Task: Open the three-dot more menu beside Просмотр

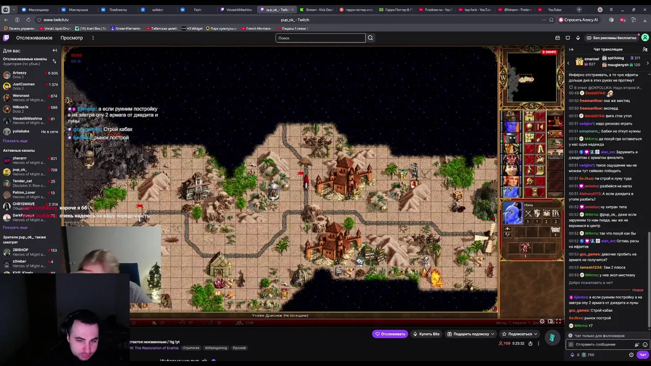Action: [93, 38]
